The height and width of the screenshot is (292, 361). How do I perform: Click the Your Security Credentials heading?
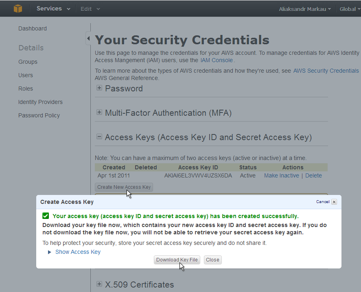click(x=182, y=40)
